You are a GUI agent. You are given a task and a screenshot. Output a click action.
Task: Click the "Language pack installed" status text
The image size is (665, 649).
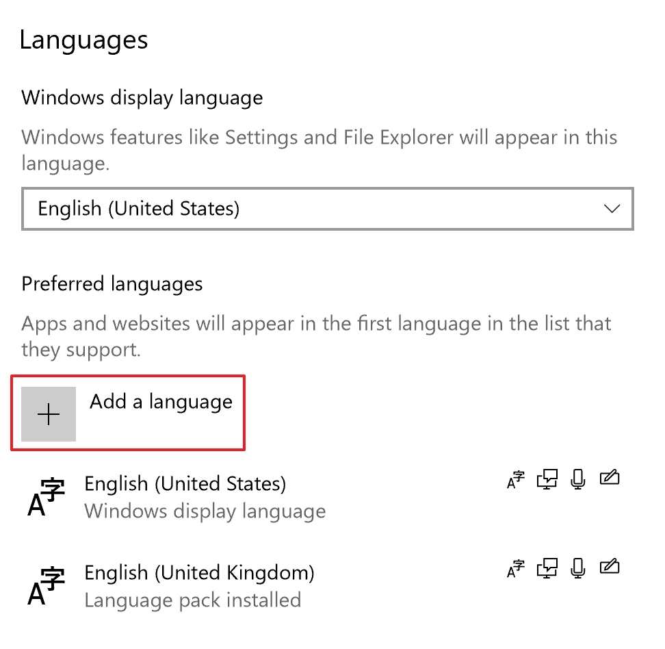coord(192,600)
